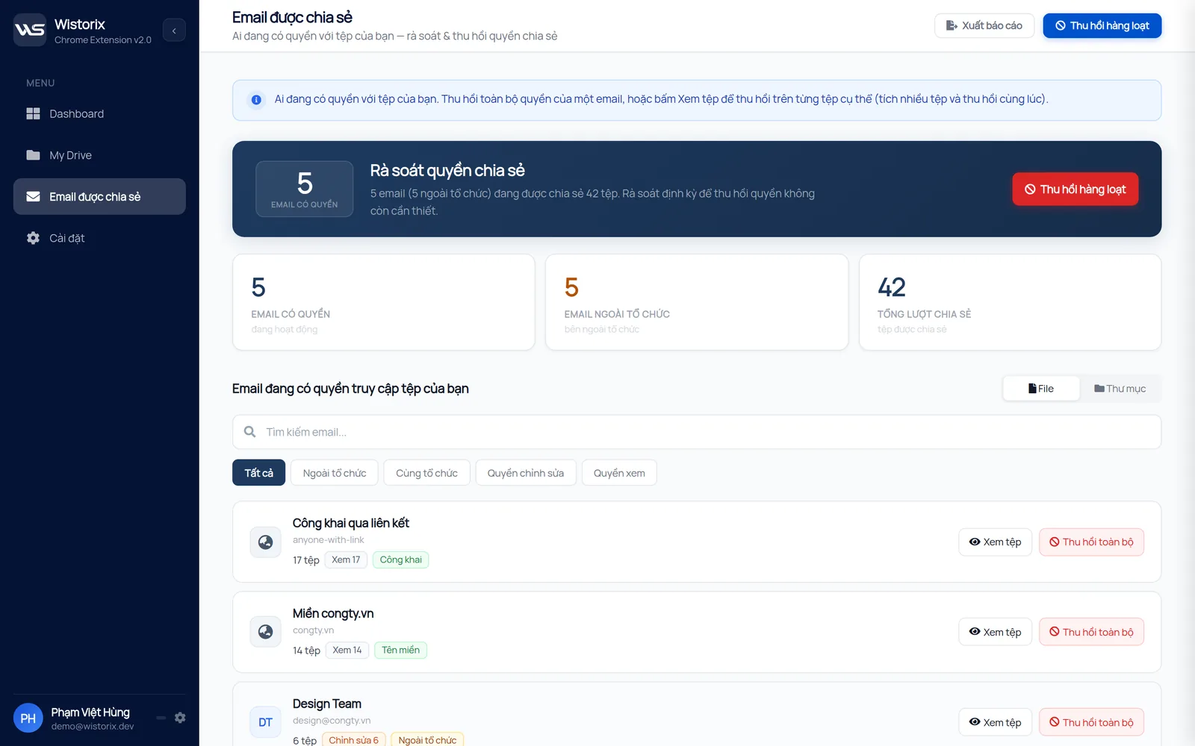Click the Xem 14 tag
This screenshot has height=746, width=1195.
click(x=347, y=651)
